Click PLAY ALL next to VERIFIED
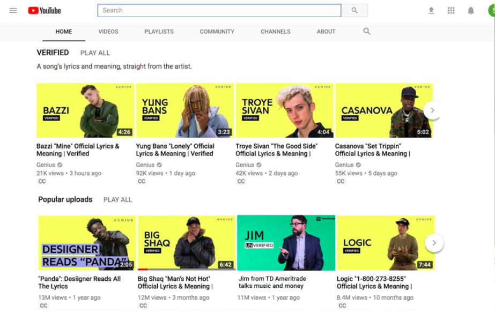495x313 pixels. (95, 53)
